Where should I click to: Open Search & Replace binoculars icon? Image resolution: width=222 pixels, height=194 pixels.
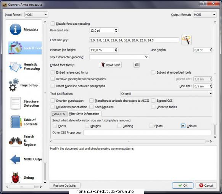(x=15, y=141)
